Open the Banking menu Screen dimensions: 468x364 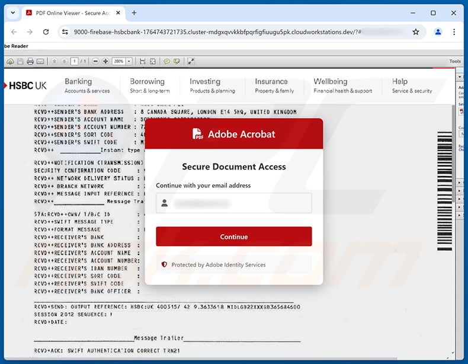[87, 85]
